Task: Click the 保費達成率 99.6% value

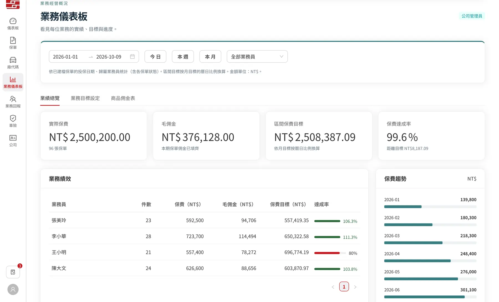Action: pos(402,137)
